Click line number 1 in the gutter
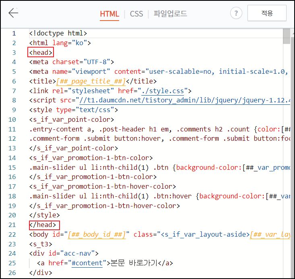This screenshot has height=279, width=295. (14, 33)
